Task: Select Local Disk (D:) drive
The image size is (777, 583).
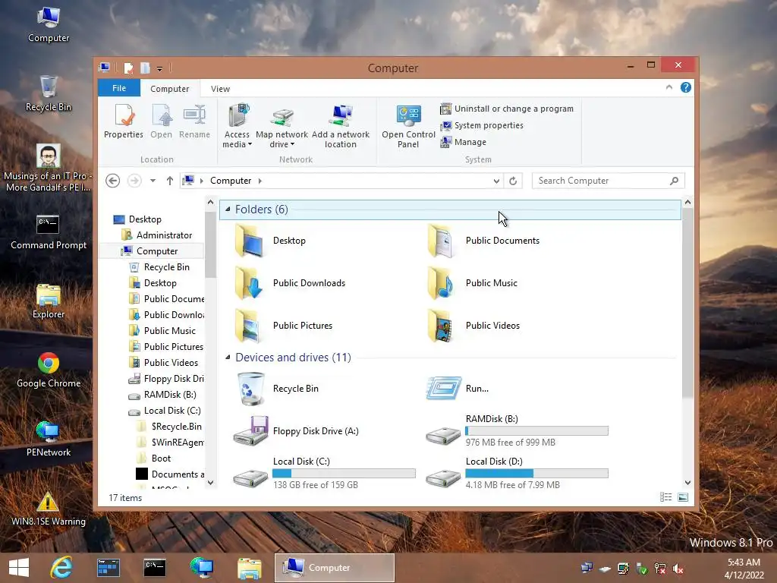Action: tap(517, 474)
